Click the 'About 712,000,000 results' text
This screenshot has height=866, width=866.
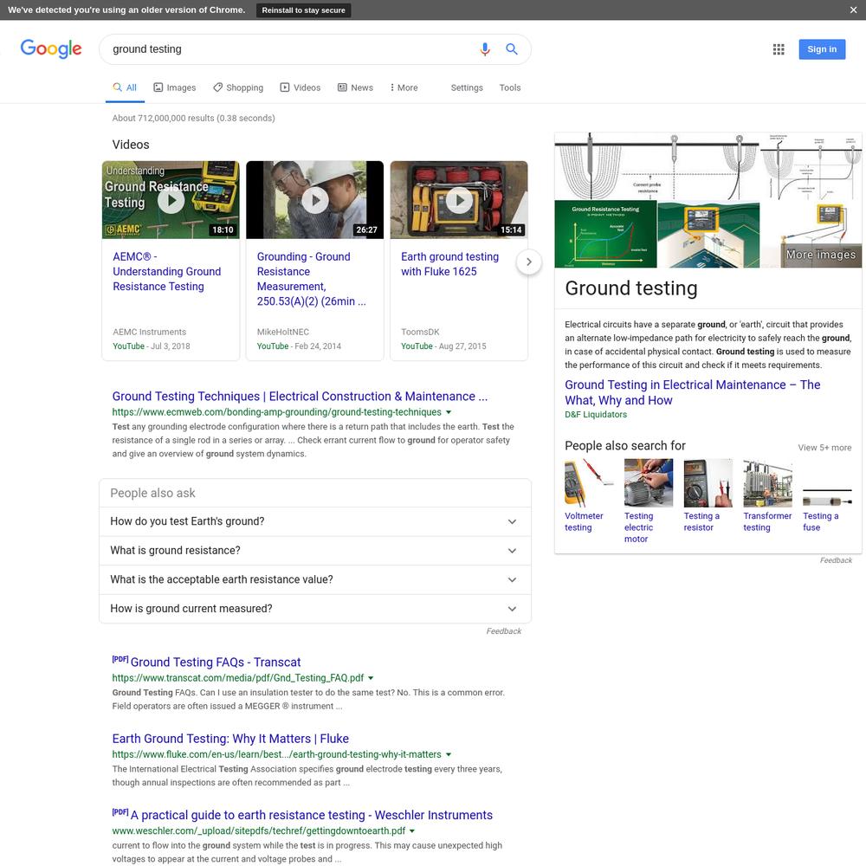193,118
